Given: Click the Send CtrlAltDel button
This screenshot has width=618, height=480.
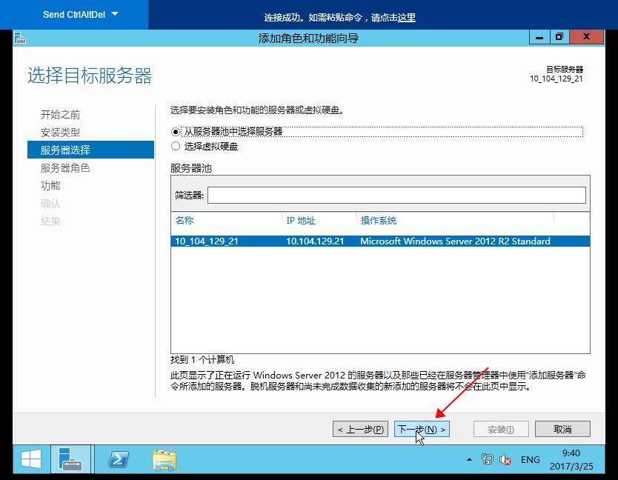Looking at the screenshot, I should tap(74, 15).
